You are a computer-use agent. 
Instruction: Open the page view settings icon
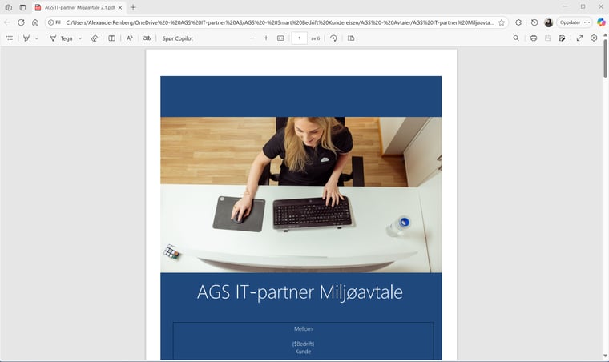pyautogui.click(x=351, y=38)
